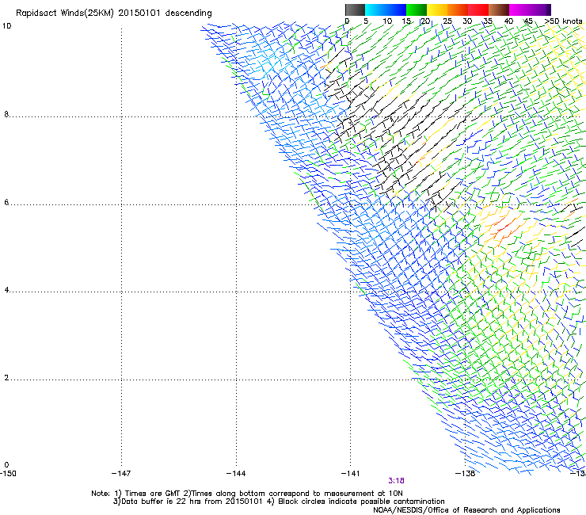Click the red 30-35 knots legend segment
This screenshot has width=586, height=515.
pyautogui.click(x=478, y=10)
